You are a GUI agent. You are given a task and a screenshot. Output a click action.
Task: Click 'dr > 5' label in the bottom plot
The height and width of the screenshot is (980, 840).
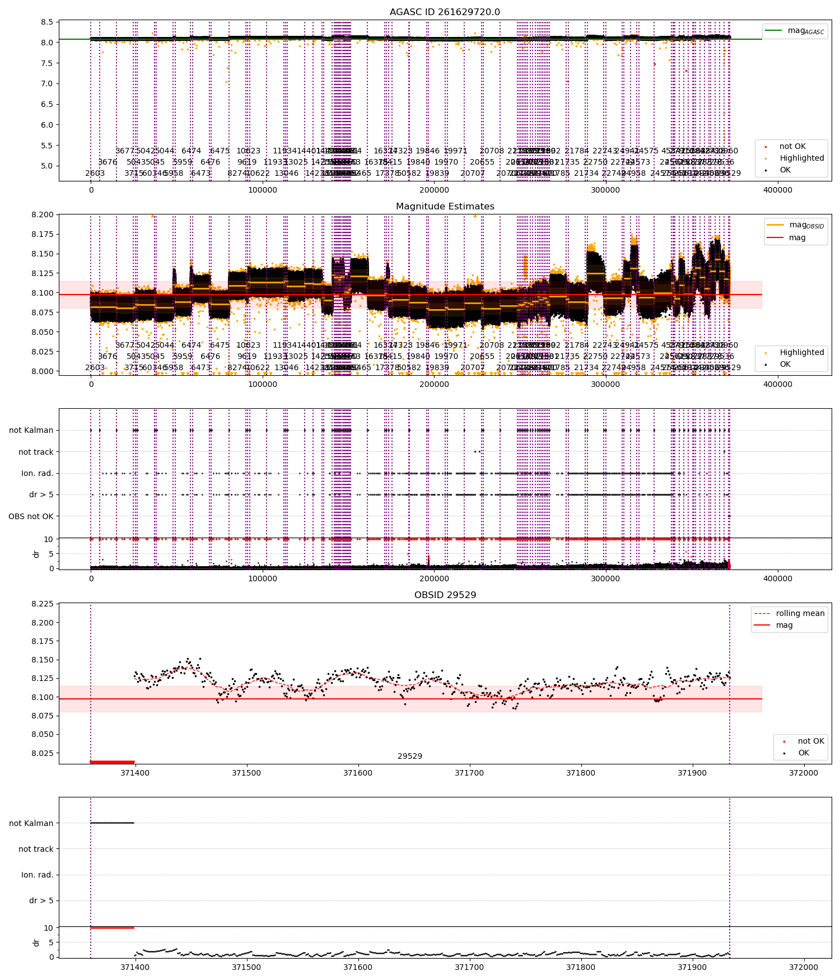click(x=41, y=900)
